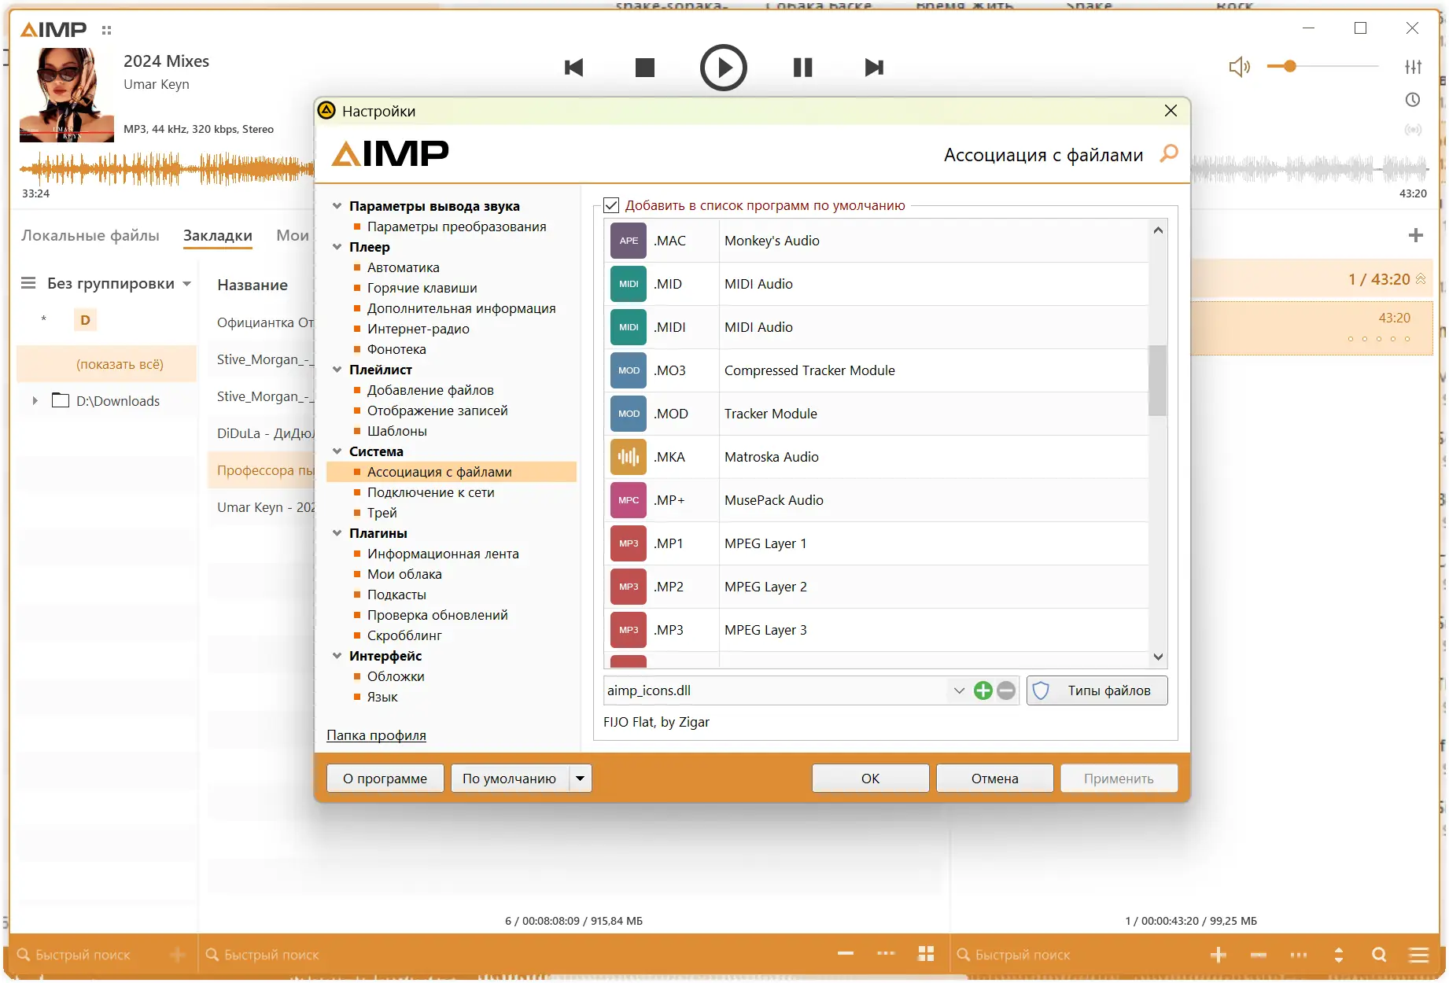Pause the current track

(802, 68)
